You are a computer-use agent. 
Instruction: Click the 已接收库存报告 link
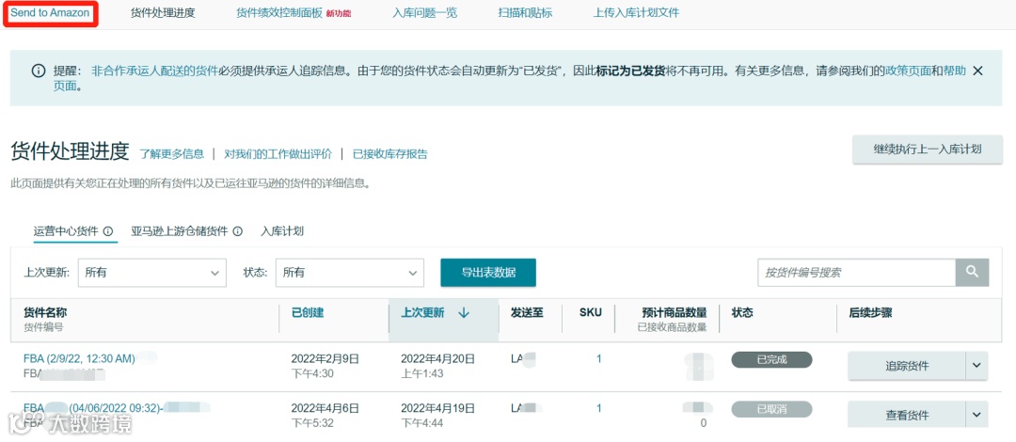pos(390,154)
